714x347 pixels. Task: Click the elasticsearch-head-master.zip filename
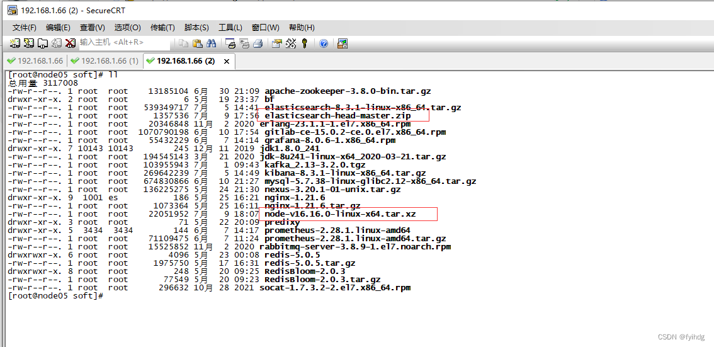click(x=337, y=116)
